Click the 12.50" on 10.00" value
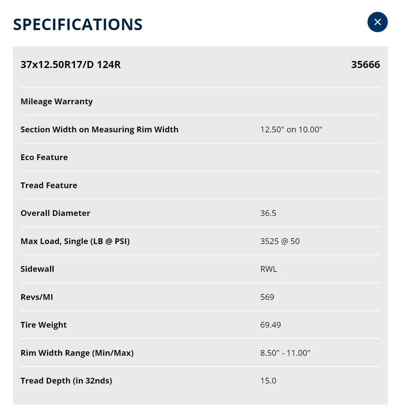 pos(291,130)
